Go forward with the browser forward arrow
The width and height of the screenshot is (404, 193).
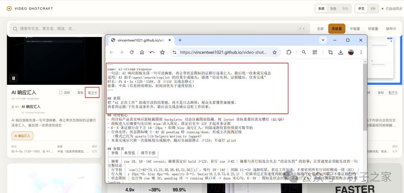(x=122, y=52)
